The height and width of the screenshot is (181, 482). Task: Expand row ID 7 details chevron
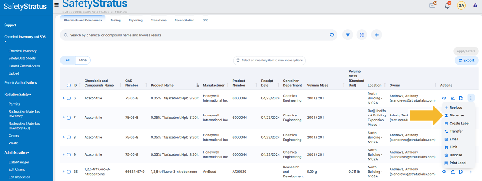coord(63,118)
